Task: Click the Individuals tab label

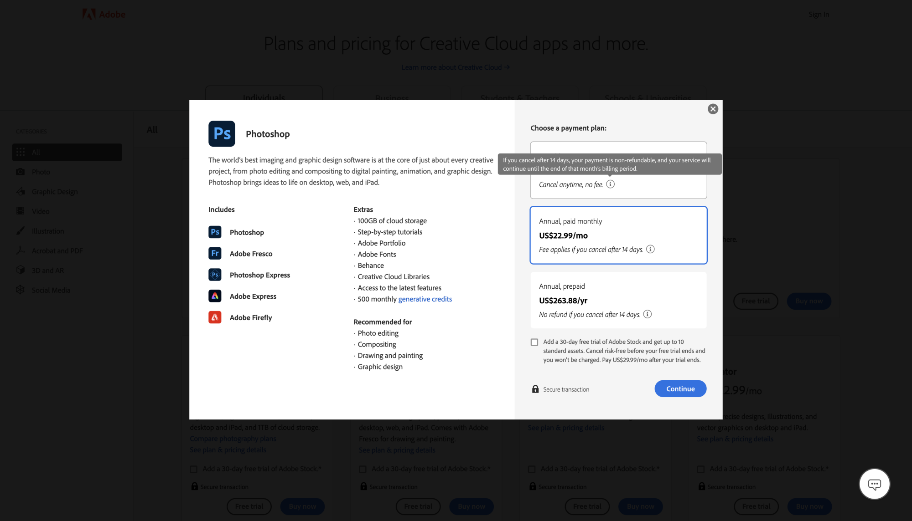Action: point(264,97)
